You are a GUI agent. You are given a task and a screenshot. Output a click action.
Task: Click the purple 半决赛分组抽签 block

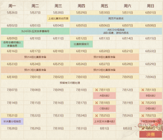pyautogui.click(x=12, y=122)
